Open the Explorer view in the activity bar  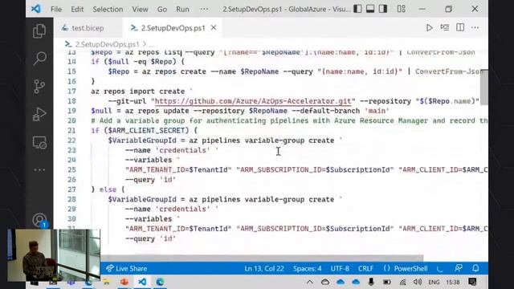point(39,31)
